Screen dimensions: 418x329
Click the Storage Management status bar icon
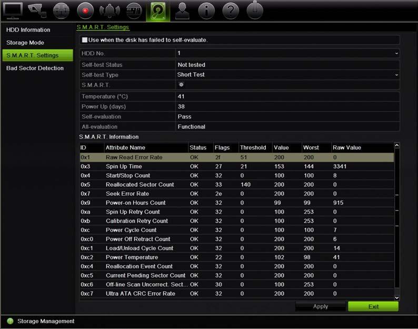tap(10, 321)
